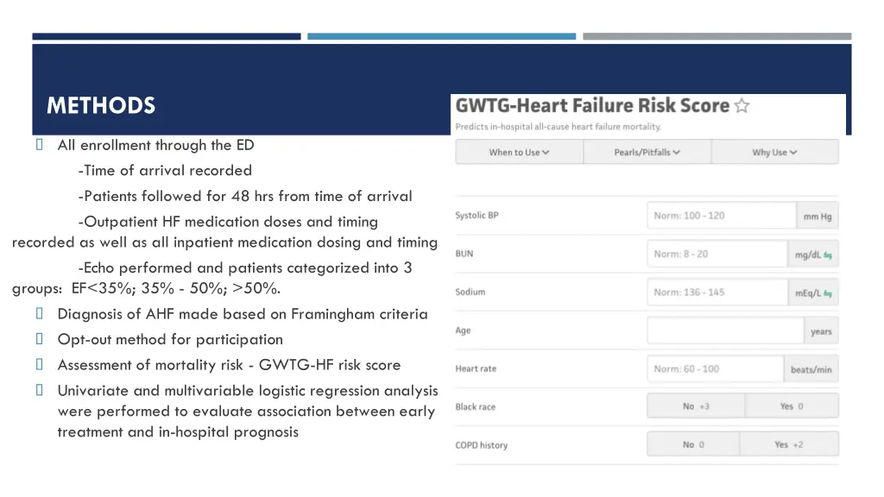Click the METHODS slide title
Viewport: 884px width, 497px height.
(101, 106)
